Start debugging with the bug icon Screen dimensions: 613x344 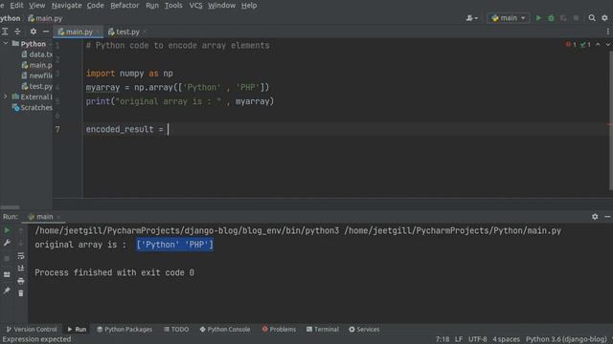[x=551, y=18]
